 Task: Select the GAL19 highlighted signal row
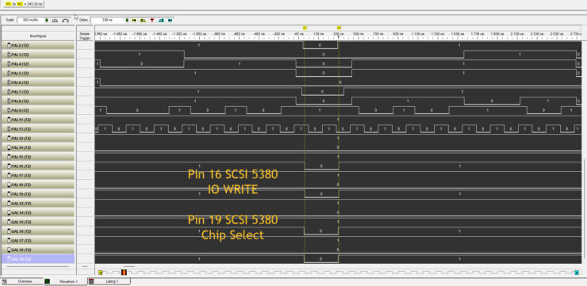[x=38, y=259]
